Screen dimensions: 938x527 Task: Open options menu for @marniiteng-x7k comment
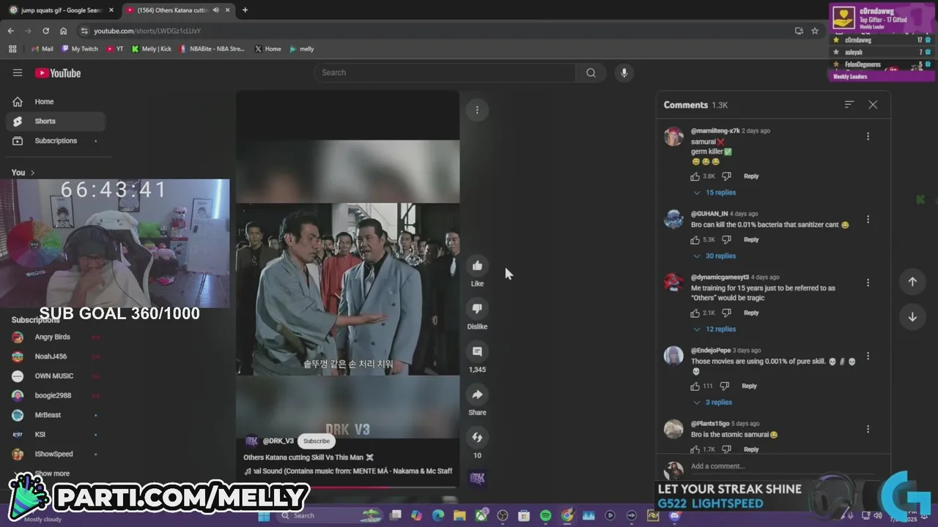(x=868, y=136)
